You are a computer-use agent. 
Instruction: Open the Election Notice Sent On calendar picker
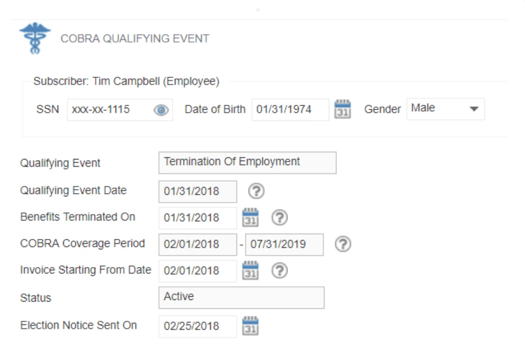pyautogui.click(x=251, y=326)
